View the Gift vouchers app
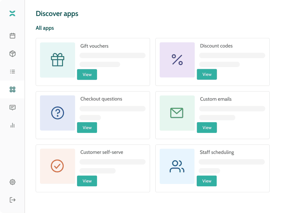Image resolution: width=288 pixels, height=213 pixels. pos(87,74)
